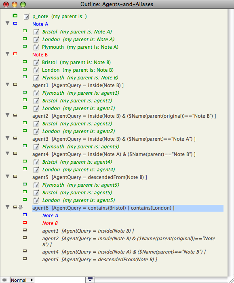Click the back arrow button at bottom left
The image size is (234, 283).
coord(4,280)
